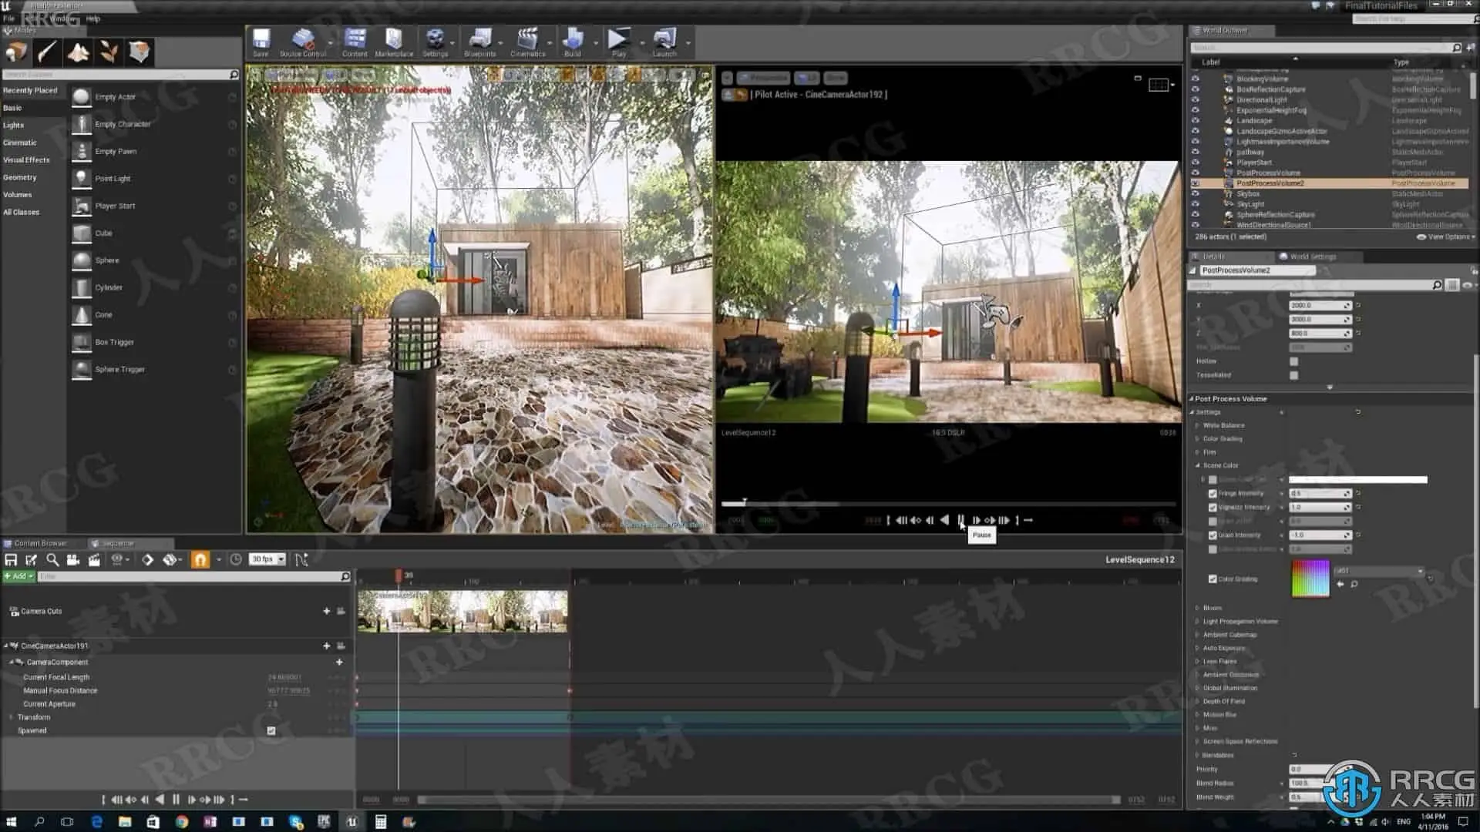Click Sequencer's render movie clapper icon

[x=94, y=560]
